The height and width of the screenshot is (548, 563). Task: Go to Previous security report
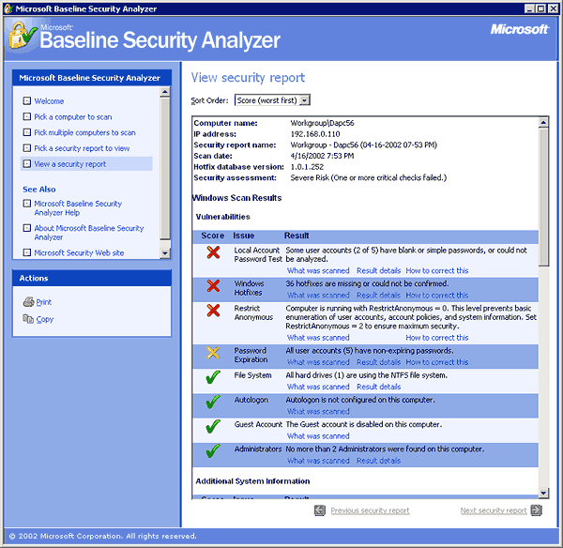tap(370, 510)
